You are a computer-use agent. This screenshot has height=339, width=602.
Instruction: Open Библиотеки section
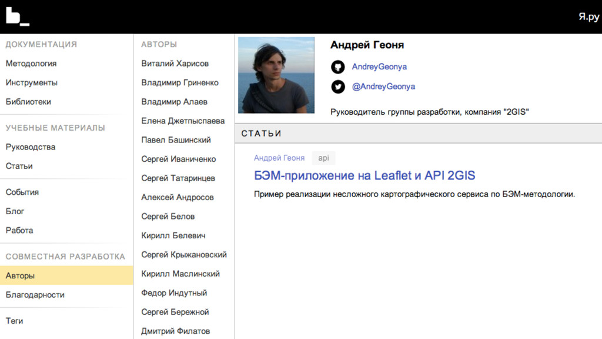pyautogui.click(x=28, y=102)
